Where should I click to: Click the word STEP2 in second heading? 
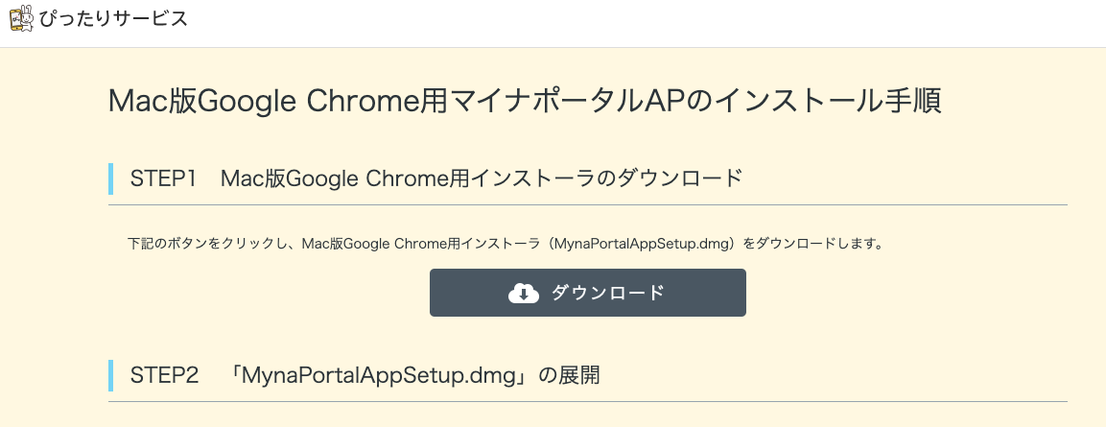(164, 375)
